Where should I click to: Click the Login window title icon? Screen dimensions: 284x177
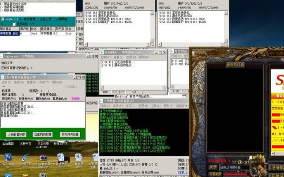3,19
